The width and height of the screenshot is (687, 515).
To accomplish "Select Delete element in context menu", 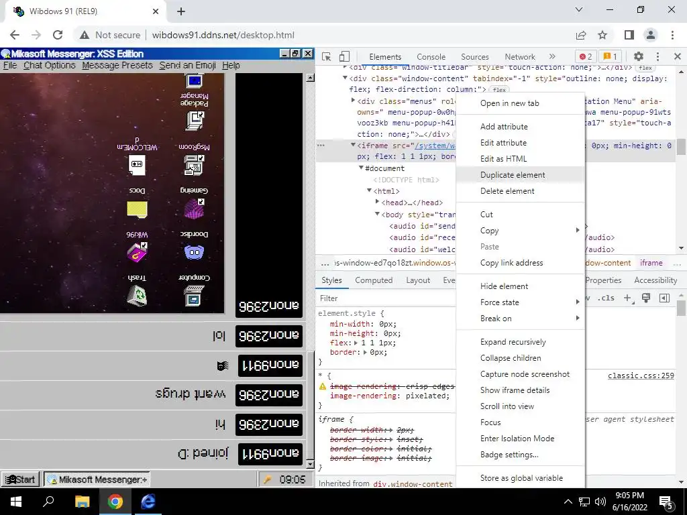I will coord(520,191).
